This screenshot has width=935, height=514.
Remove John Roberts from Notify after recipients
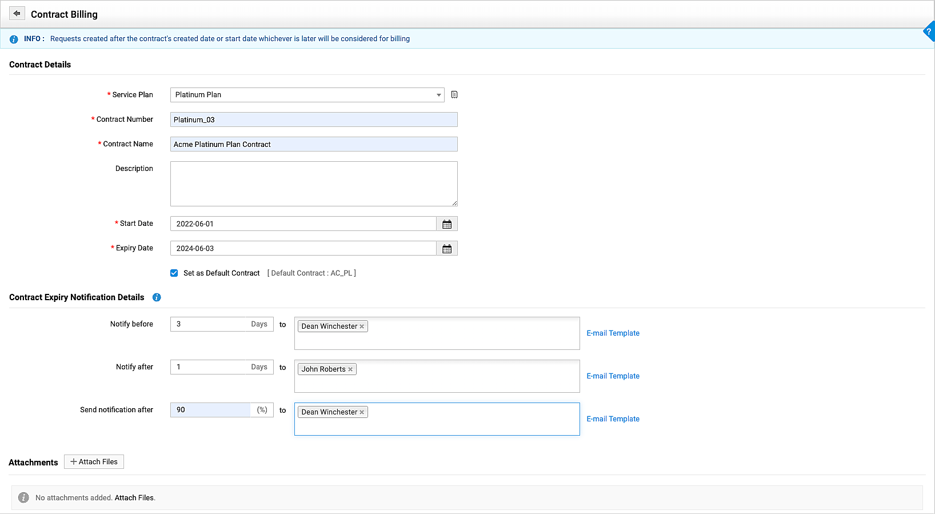tap(350, 369)
